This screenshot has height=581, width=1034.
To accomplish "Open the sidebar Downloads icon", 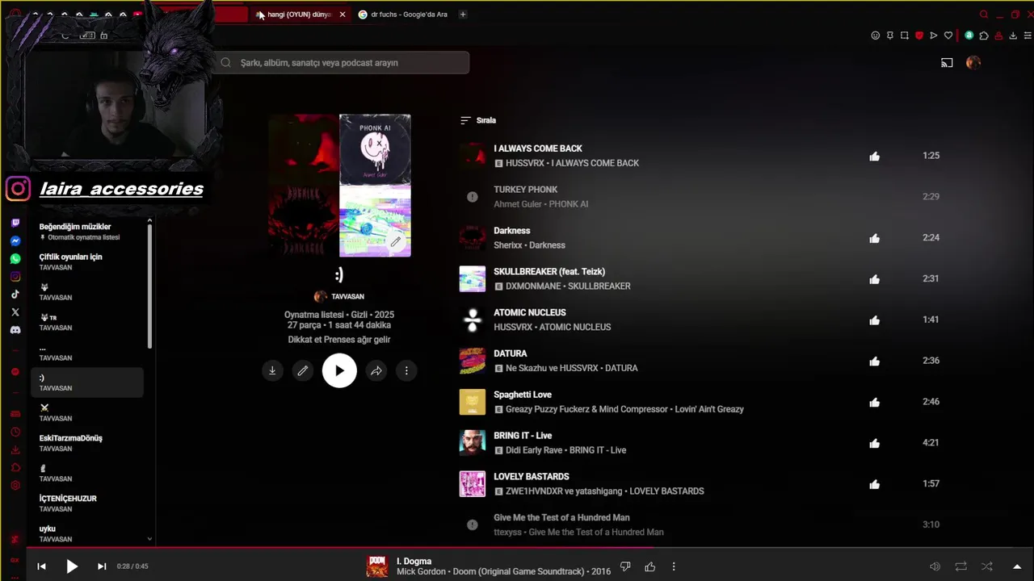I will [15, 450].
